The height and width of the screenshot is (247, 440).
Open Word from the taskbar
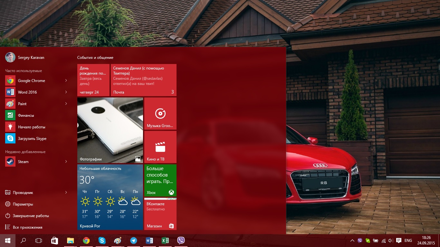[x=149, y=241]
